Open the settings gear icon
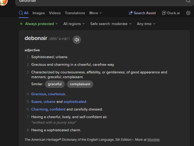Screen dimensions: 194x146 188,13
